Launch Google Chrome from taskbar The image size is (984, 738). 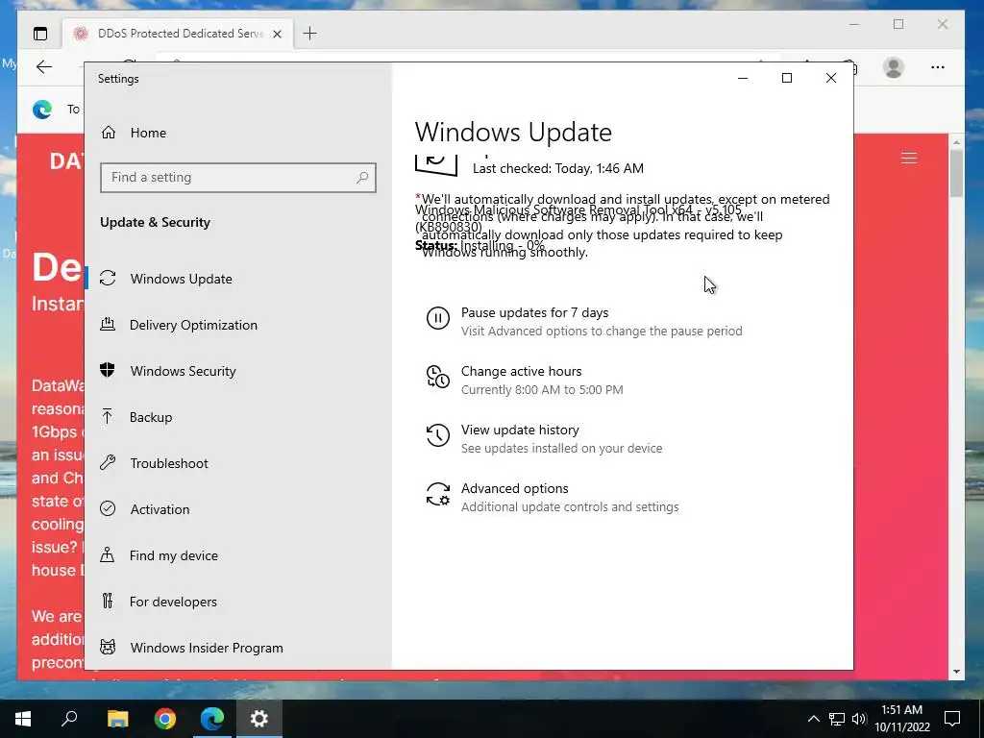click(165, 719)
